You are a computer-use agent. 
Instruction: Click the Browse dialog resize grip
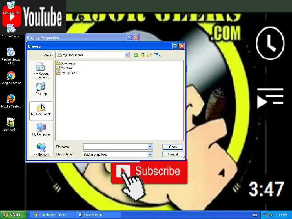(183, 158)
